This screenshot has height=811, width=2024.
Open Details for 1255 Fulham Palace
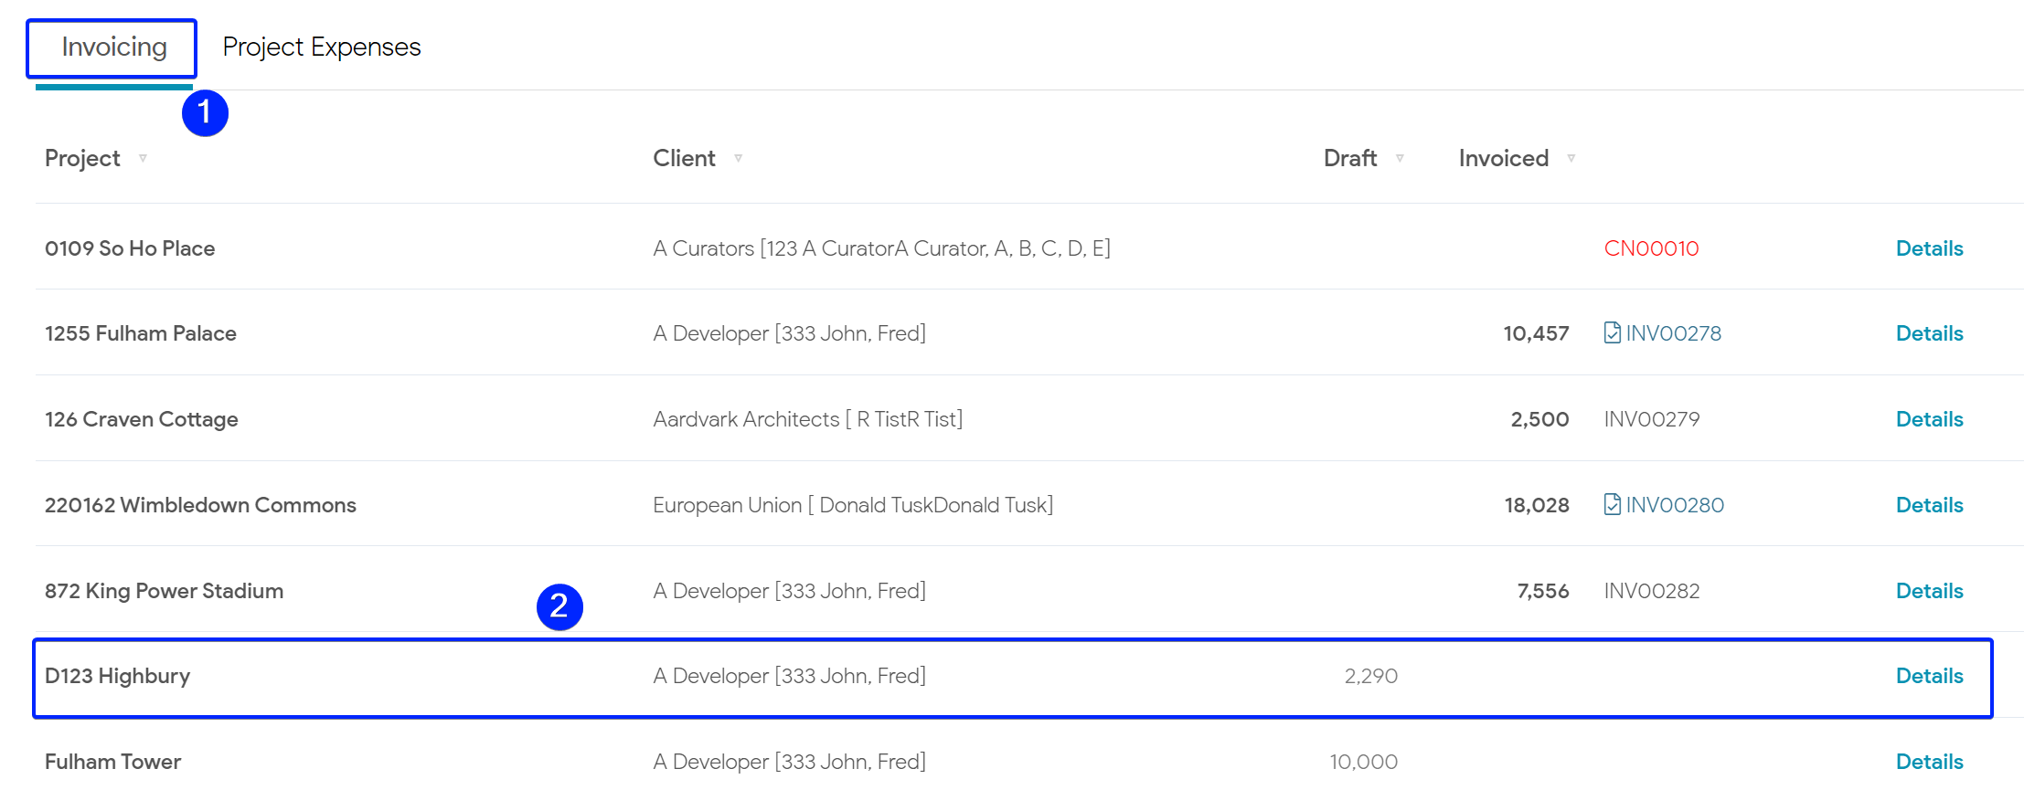pyautogui.click(x=1929, y=333)
